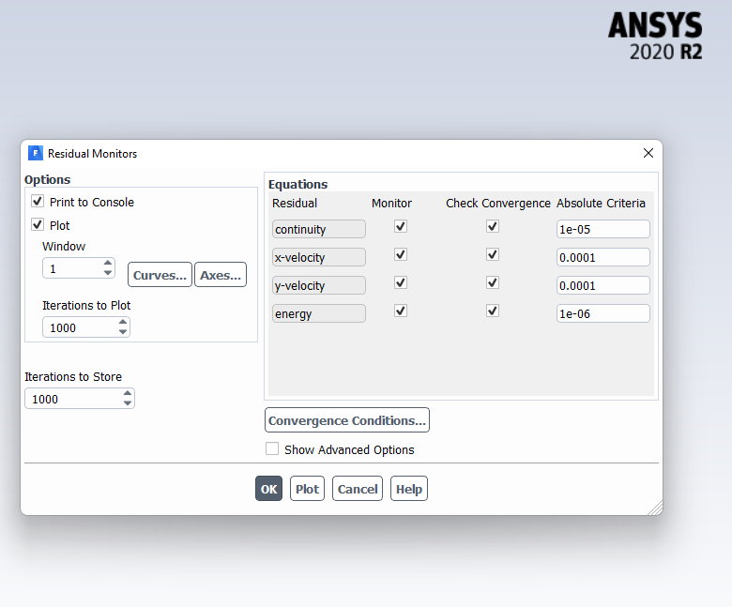Open Convergence Conditions... dialog
The width and height of the screenshot is (732, 607).
point(347,420)
